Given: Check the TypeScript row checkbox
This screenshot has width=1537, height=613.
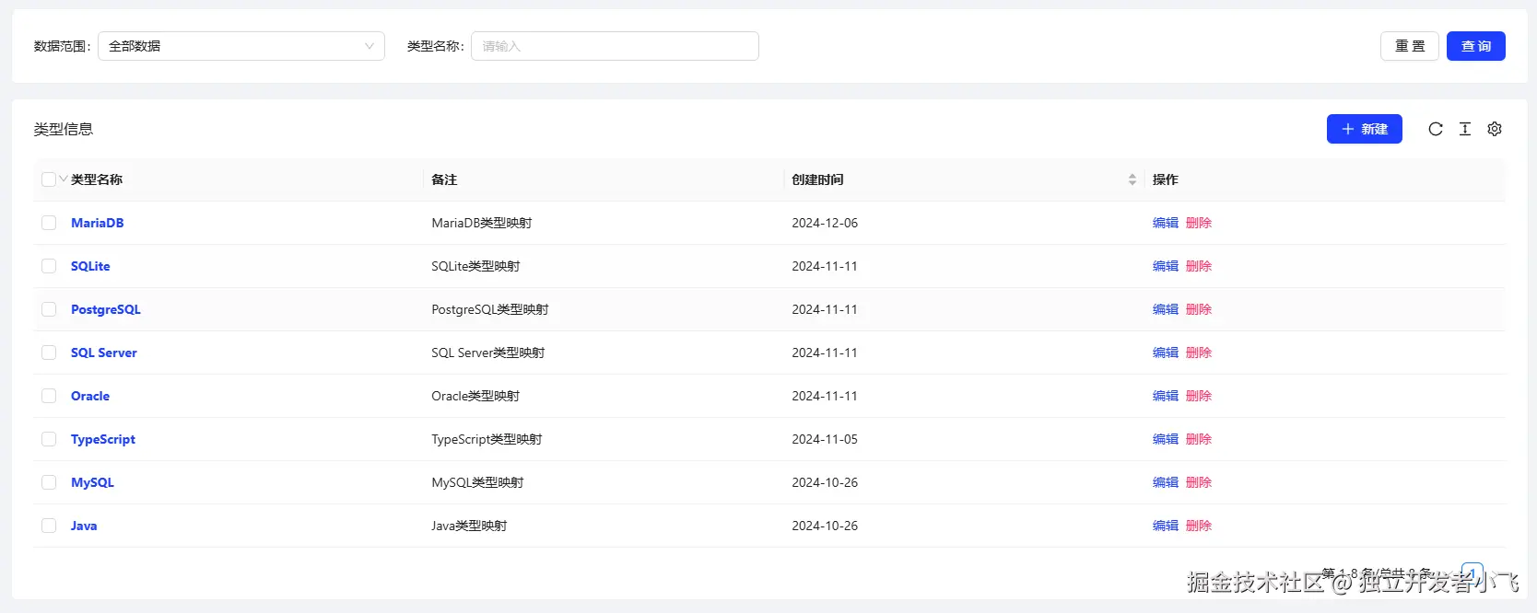Looking at the screenshot, I should coord(49,439).
